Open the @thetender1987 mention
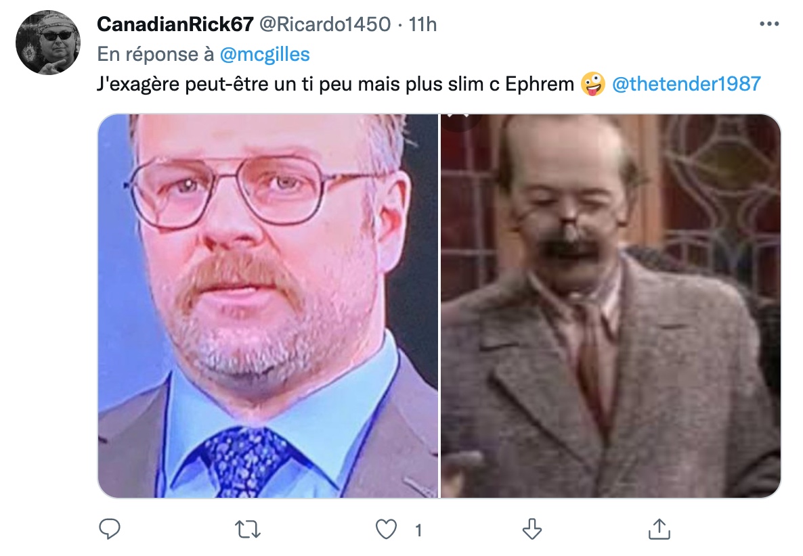The image size is (803, 556). click(x=687, y=84)
